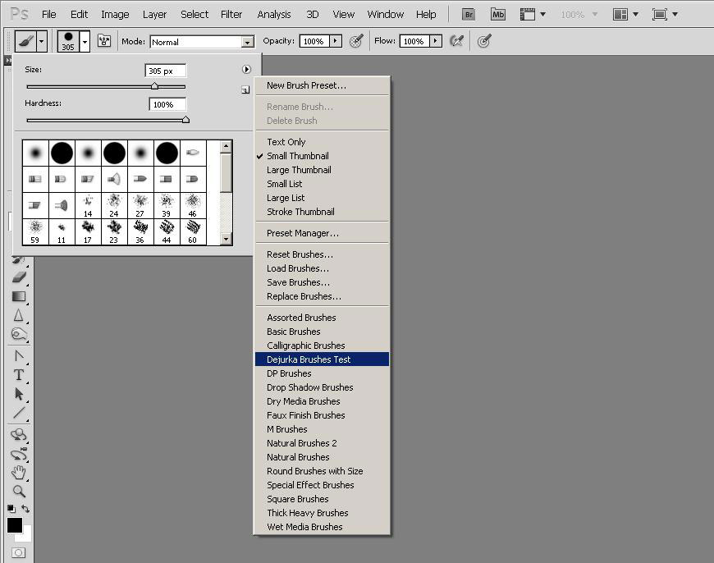Image resolution: width=714 pixels, height=563 pixels.
Task: Select the Eraser tool
Action: tap(18, 277)
